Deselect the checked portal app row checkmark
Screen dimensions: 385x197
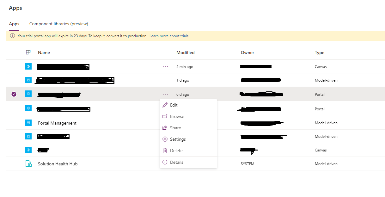coord(14,94)
